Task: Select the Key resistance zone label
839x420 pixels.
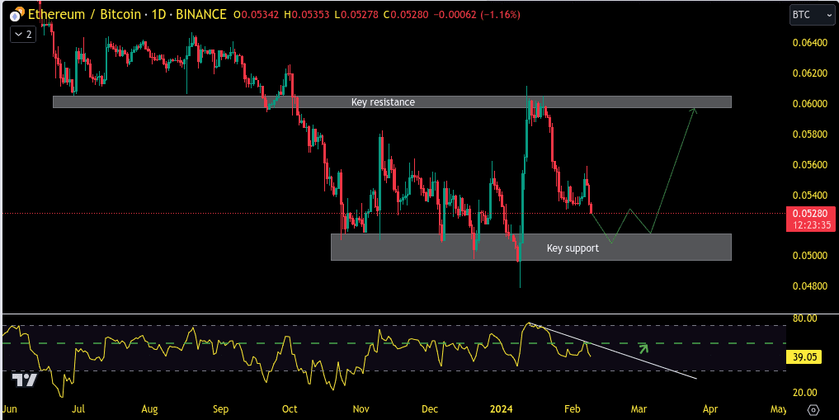Action: (x=383, y=101)
